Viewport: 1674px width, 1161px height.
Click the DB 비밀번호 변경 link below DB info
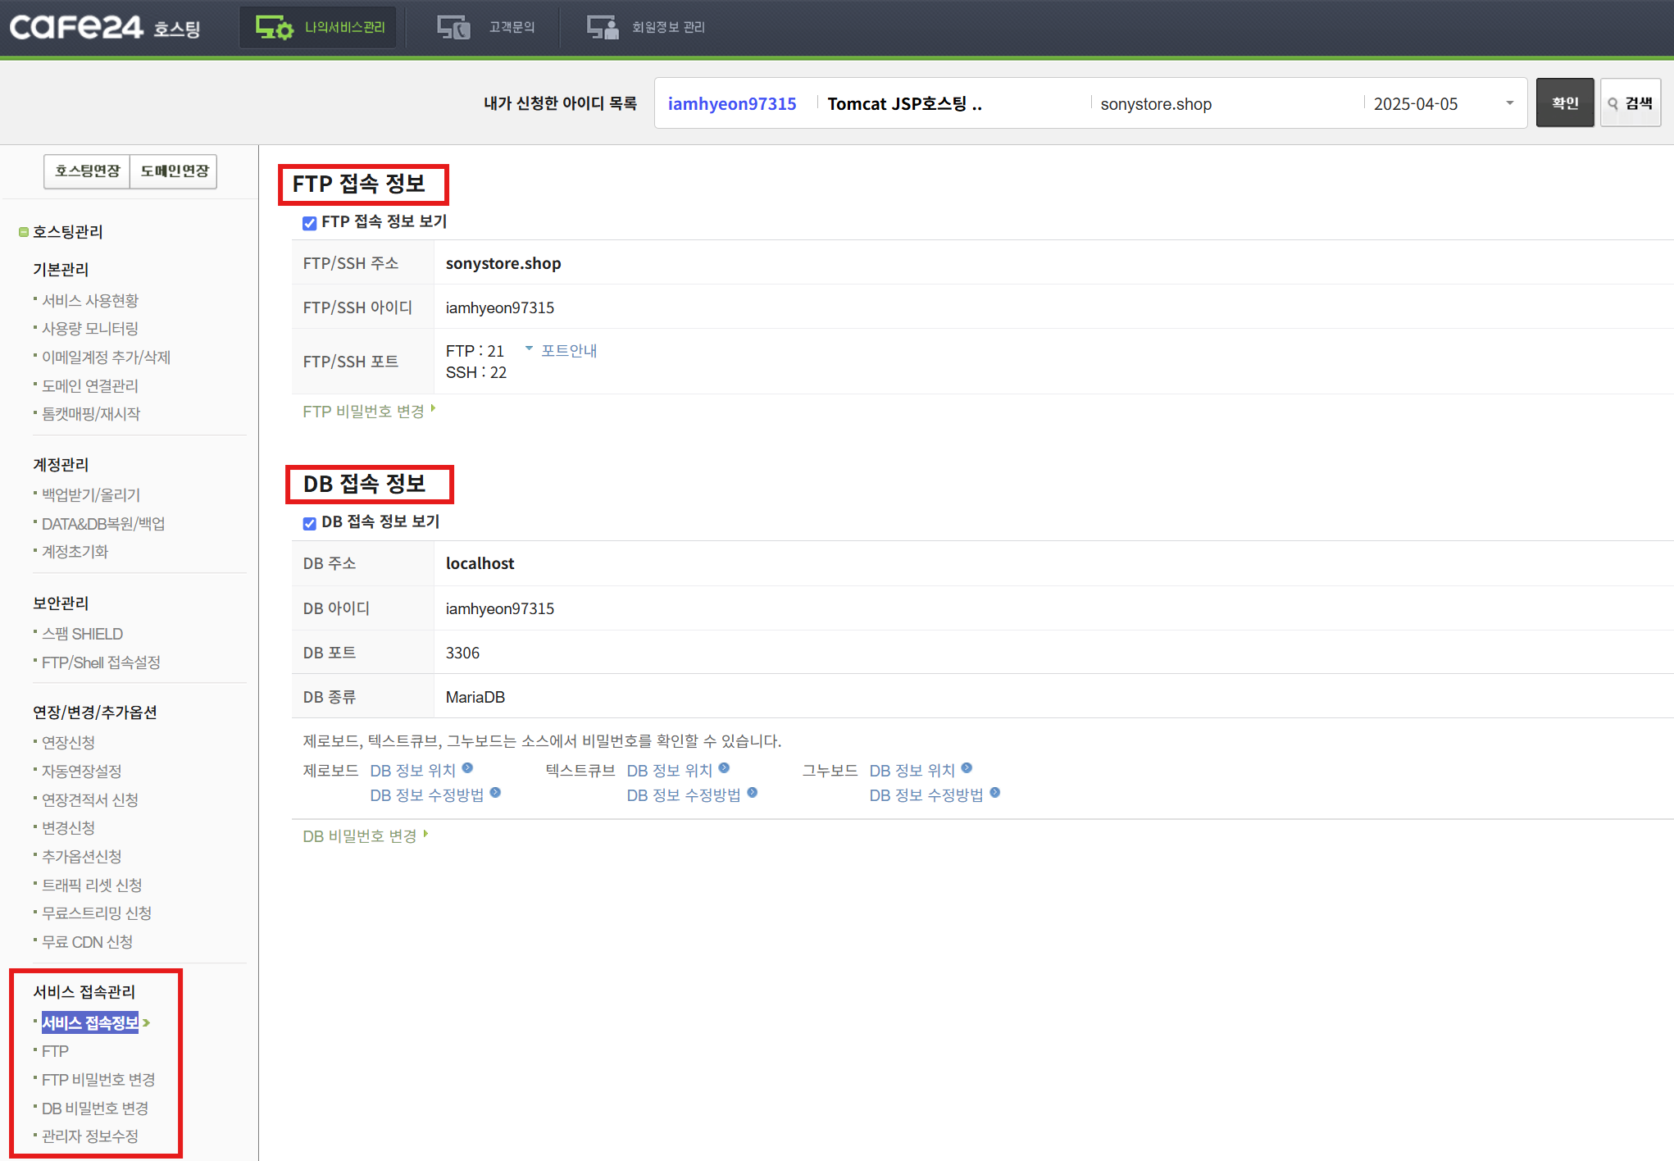click(360, 835)
